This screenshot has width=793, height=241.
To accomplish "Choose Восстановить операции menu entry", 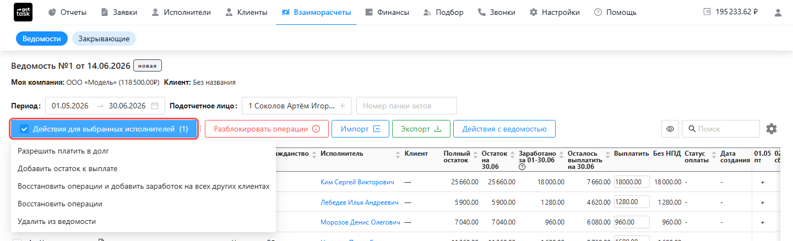I will pyautogui.click(x=143, y=204).
